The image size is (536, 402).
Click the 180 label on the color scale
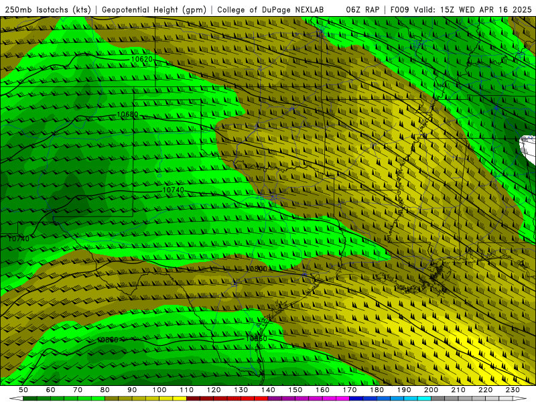(377, 390)
